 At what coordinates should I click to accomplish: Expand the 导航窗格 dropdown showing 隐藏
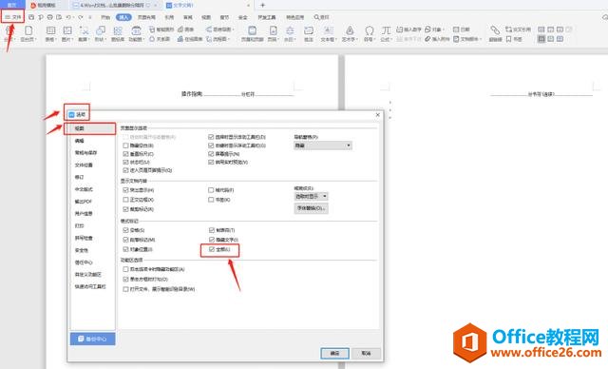(x=323, y=146)
